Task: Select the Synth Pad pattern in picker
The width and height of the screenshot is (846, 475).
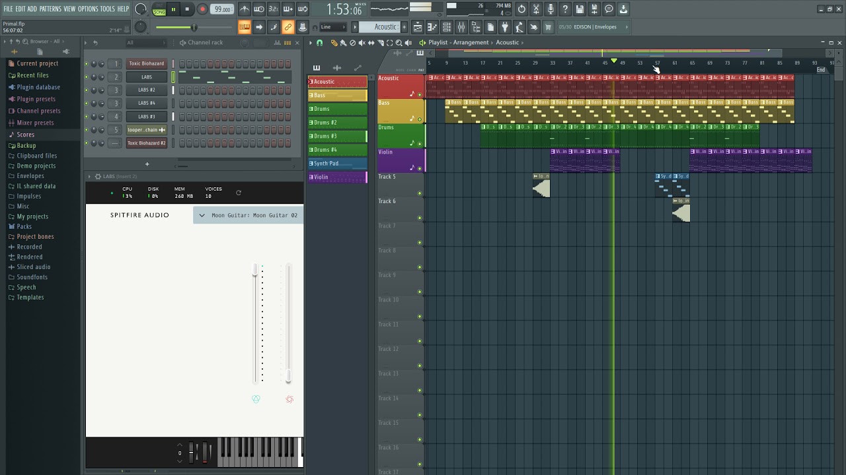Action: [337, 164]
